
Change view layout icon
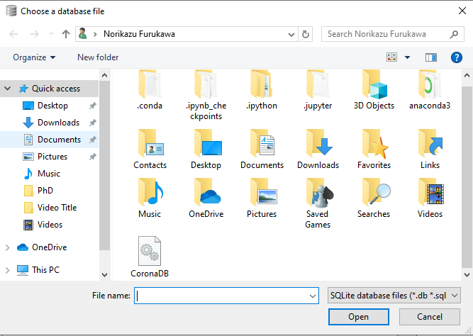pyautogui.click(x=392, y=57)
